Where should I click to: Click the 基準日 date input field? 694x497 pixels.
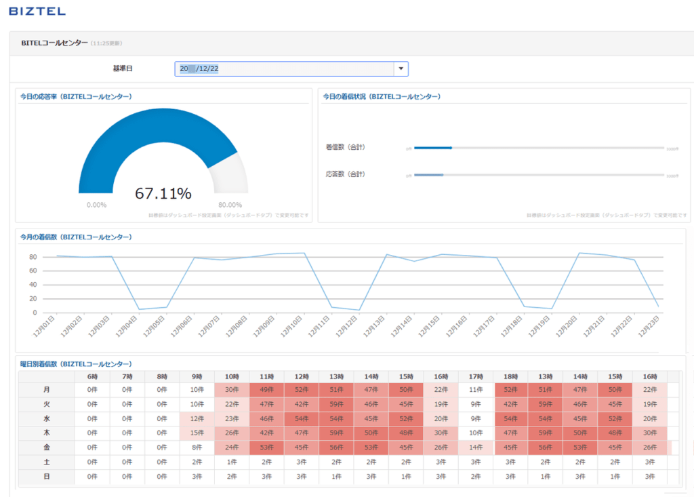click(x=285, y=69)
